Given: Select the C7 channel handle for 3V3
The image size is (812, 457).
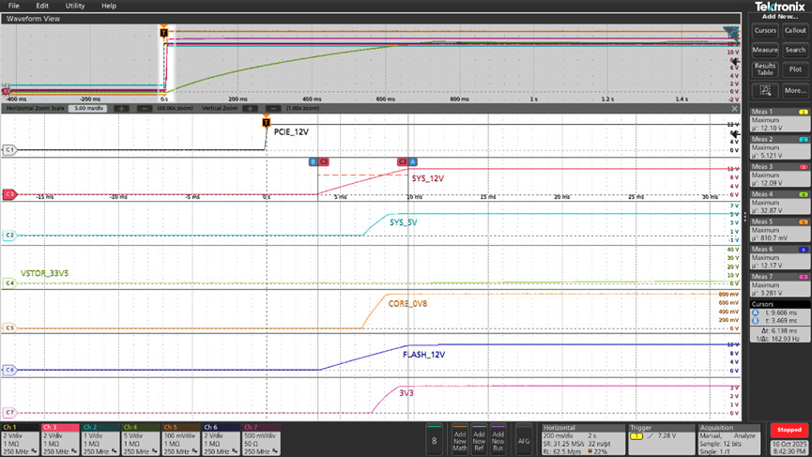Looking at the screenshot, I should [9, 412].
